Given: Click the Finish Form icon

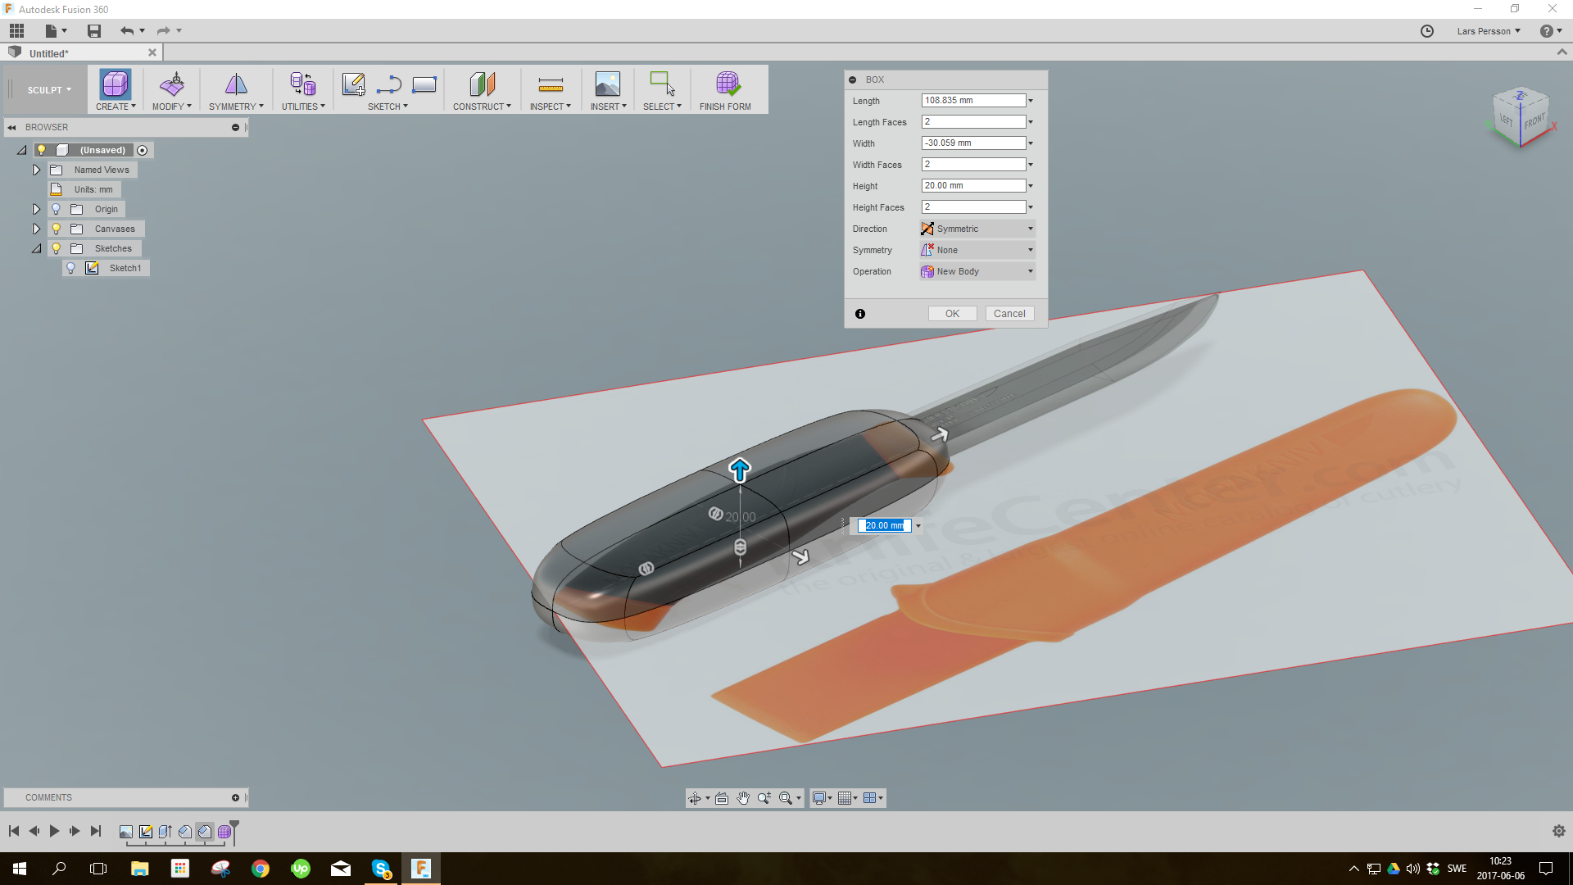Looking at the screenshot, I should 727,84.
